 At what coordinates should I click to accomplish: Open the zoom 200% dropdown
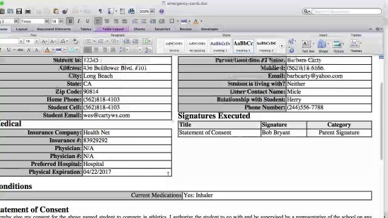point(152,12)
